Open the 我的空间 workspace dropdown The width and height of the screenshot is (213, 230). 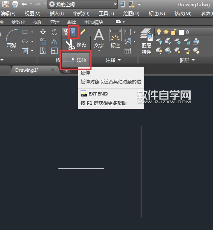tap(83, 4)
